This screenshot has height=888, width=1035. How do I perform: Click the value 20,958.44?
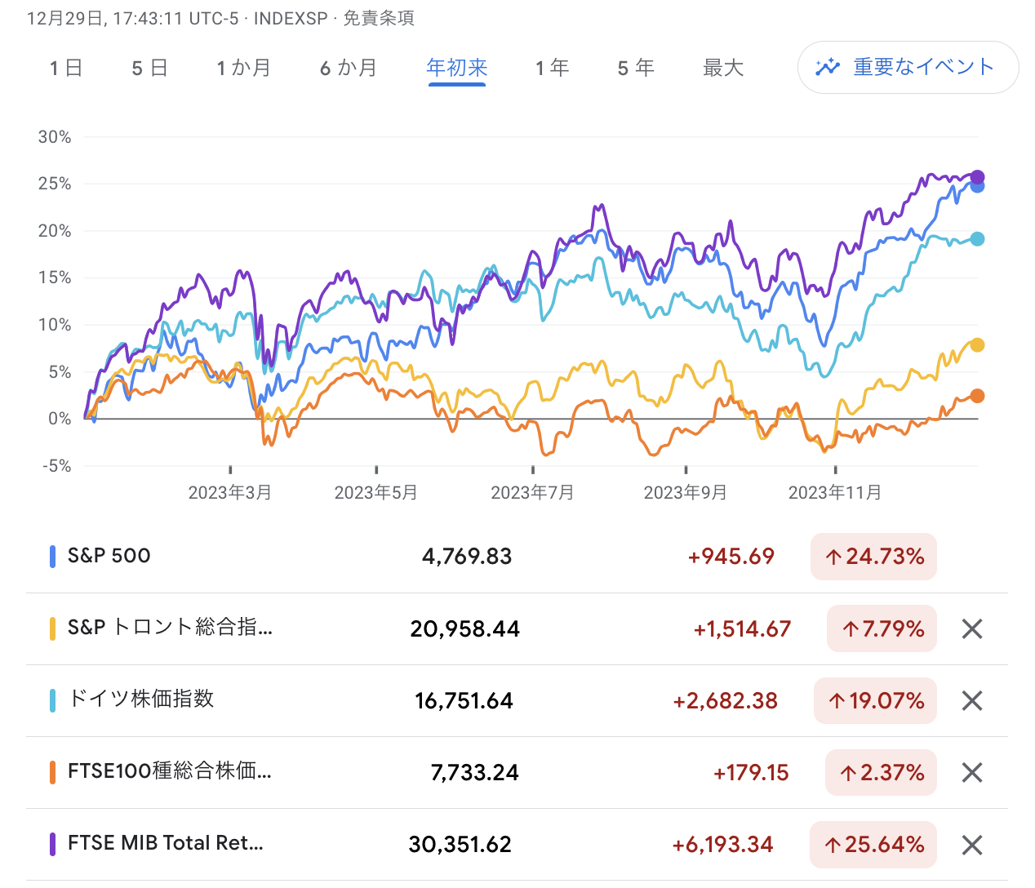(x=464, y=629)
